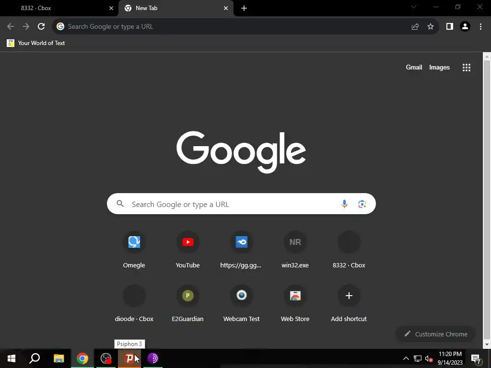
Task: Open Psiphon 3 from the taskbar
Action: click(129, 358)
